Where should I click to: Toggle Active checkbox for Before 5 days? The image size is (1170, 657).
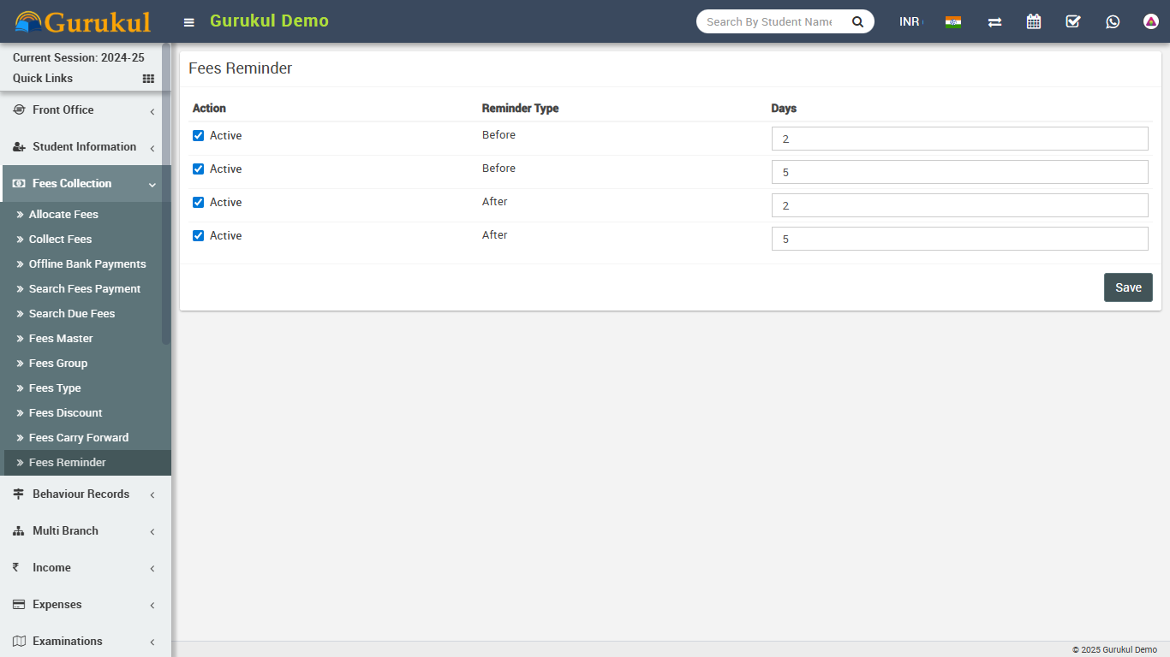click(199, 169)
